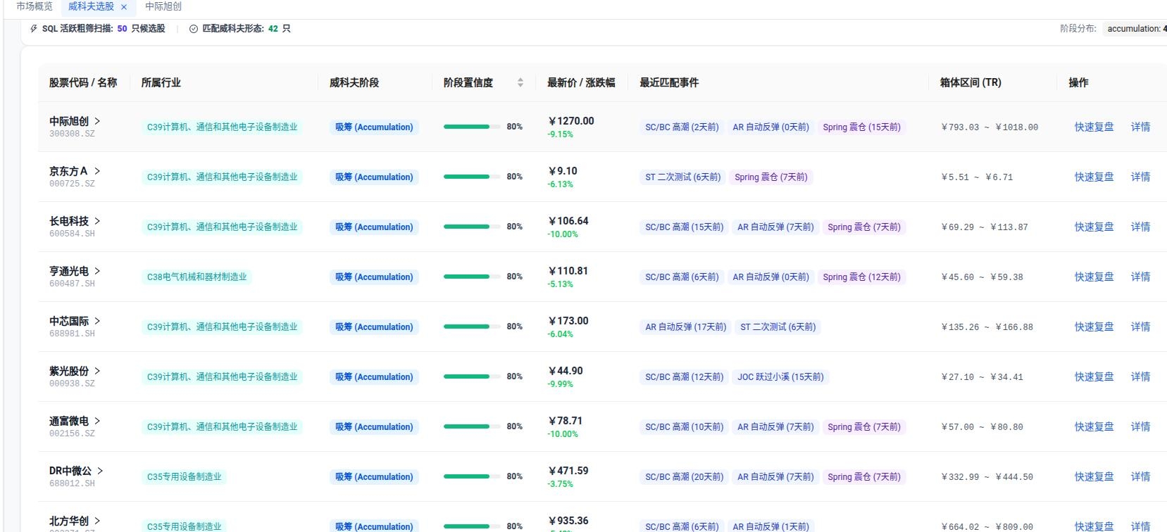Launch 快速复盘 for DR中微公
Image resolution: width=1167 pixels, height=532 pixels.
click(1094, 477)
